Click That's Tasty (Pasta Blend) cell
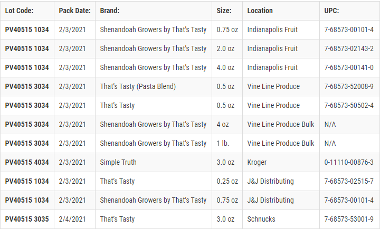380x229 pixels. (138, 86)
